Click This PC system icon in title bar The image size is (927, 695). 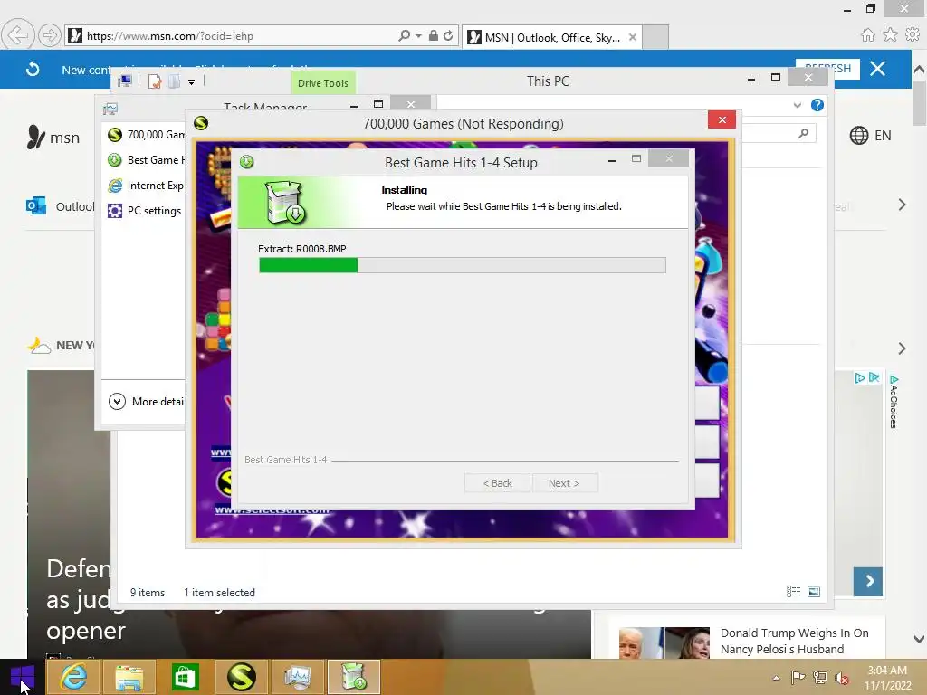pos(125,81)
